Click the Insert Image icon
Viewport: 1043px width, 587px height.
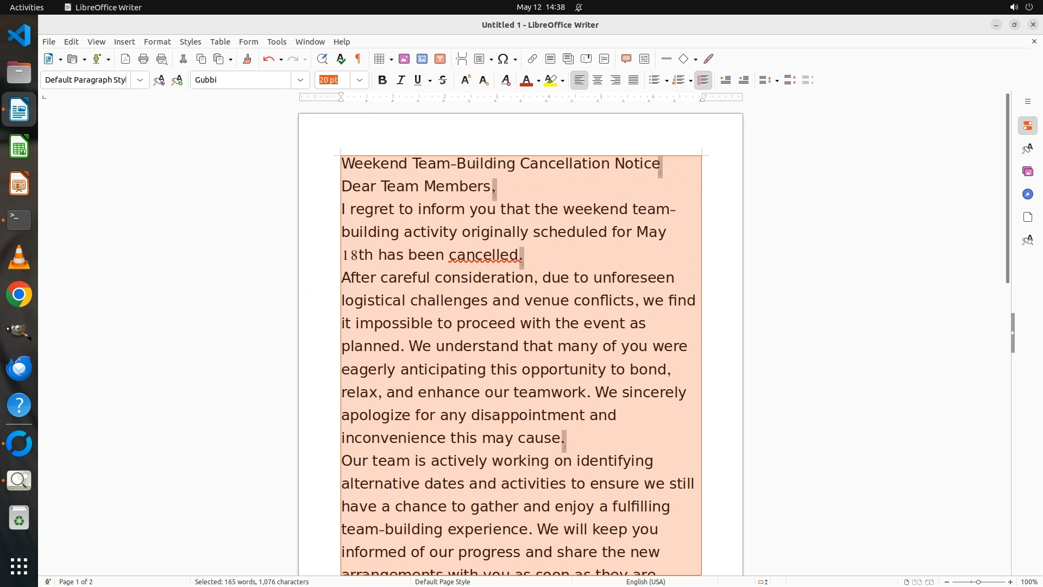(x=404, y=59)
